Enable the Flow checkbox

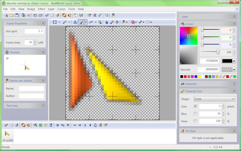point(195,121)
